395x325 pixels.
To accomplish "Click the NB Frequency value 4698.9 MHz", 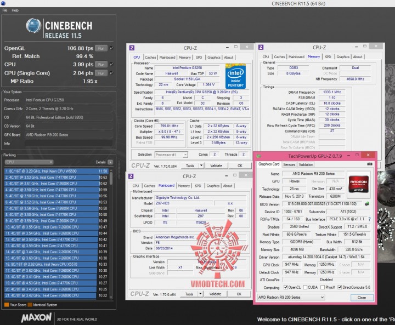I will click(x=355, y=79).
